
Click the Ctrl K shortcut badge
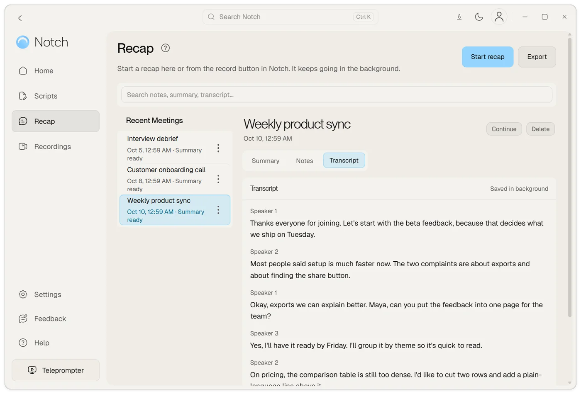tap(364, 17)
